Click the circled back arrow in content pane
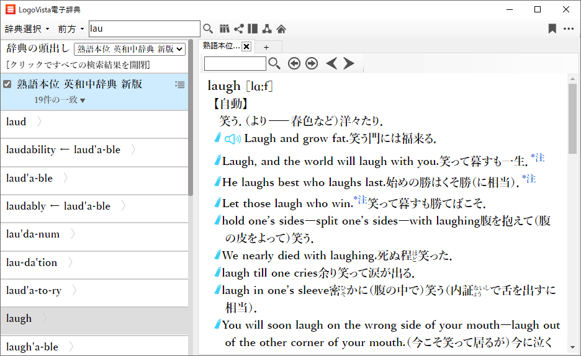581x356 pixels. point(294,63)
